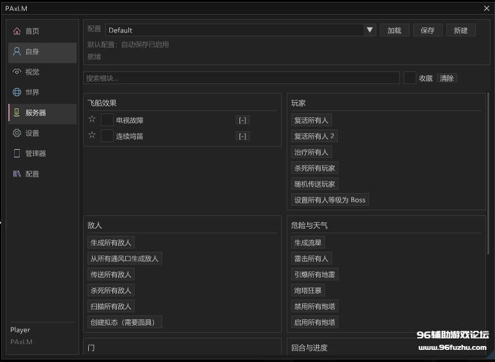Click the books icon beside 配置
495x362 pixels.
[17, 173]
